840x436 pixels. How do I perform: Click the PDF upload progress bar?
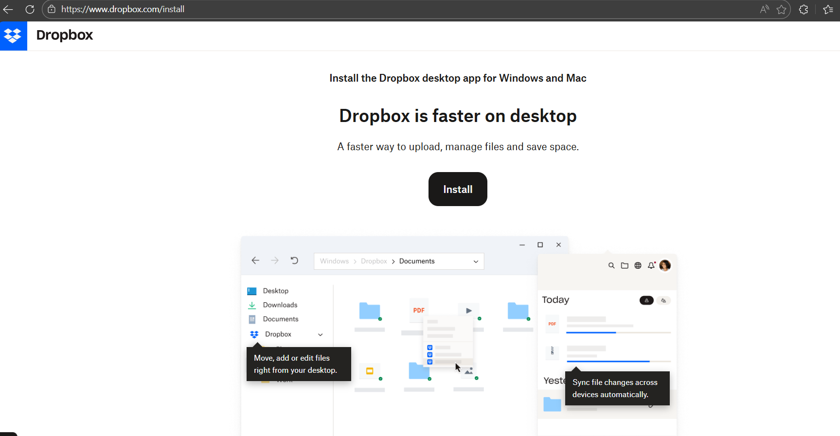pyautogui.click(x=618, y=332)
